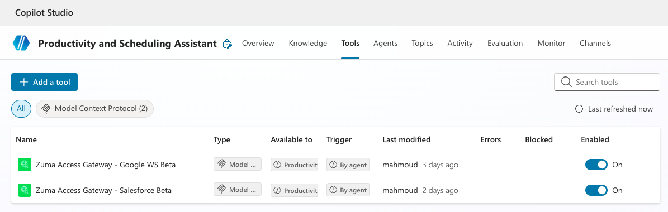Select the Tools tab

(x=350, y=43)
